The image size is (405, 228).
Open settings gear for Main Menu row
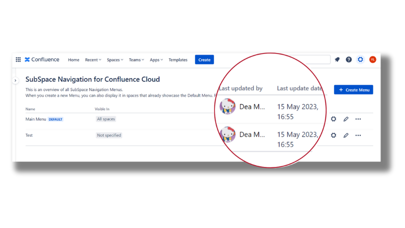[333, 119]
